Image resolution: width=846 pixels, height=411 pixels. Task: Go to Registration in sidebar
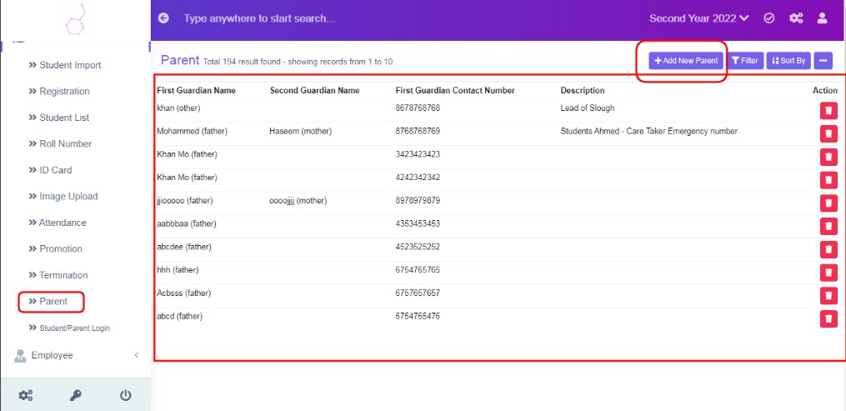pyautogui.click(x=59, y=91)
